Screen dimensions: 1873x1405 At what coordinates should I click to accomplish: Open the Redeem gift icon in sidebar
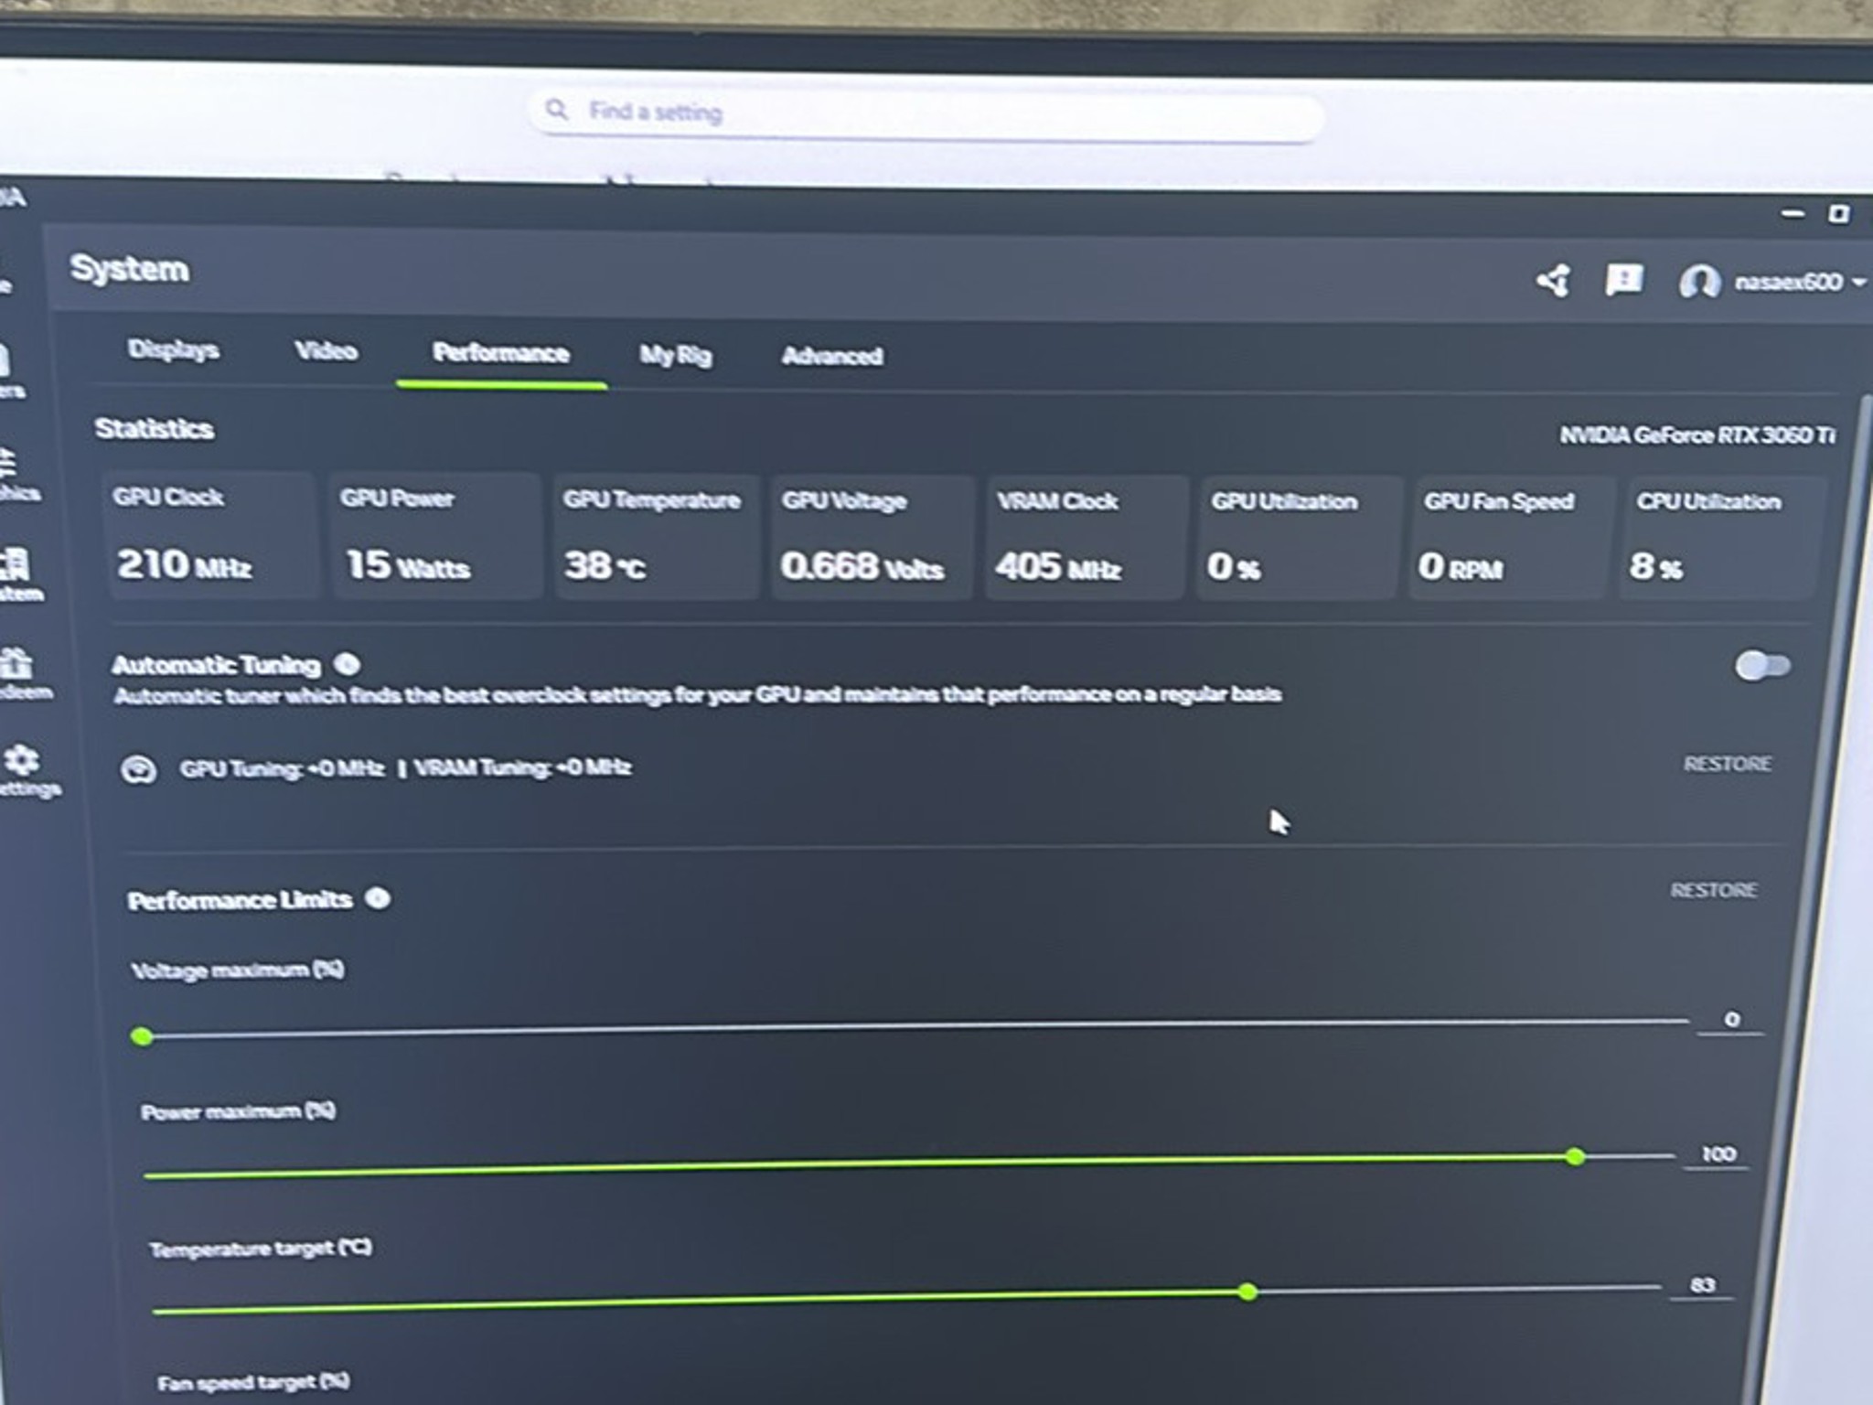16,662
